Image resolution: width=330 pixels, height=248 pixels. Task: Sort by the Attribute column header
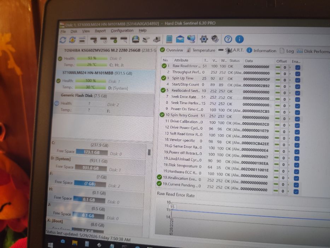pos(181,60)
